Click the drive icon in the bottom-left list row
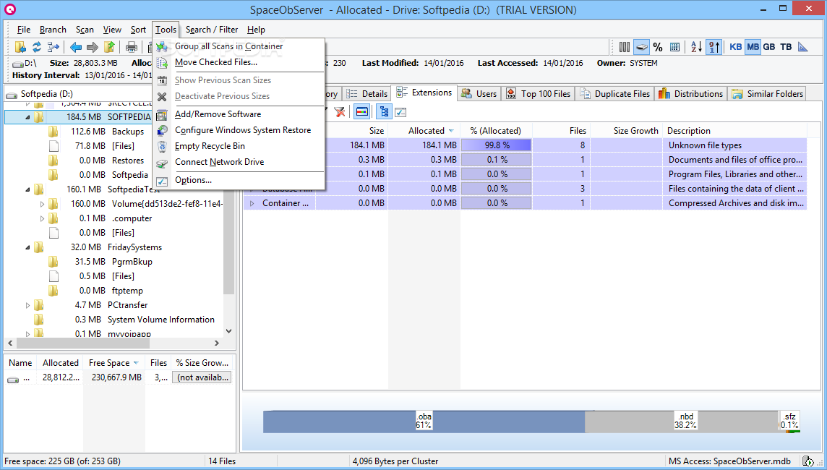The image size is (827, 470). click(x=13, y=378)
